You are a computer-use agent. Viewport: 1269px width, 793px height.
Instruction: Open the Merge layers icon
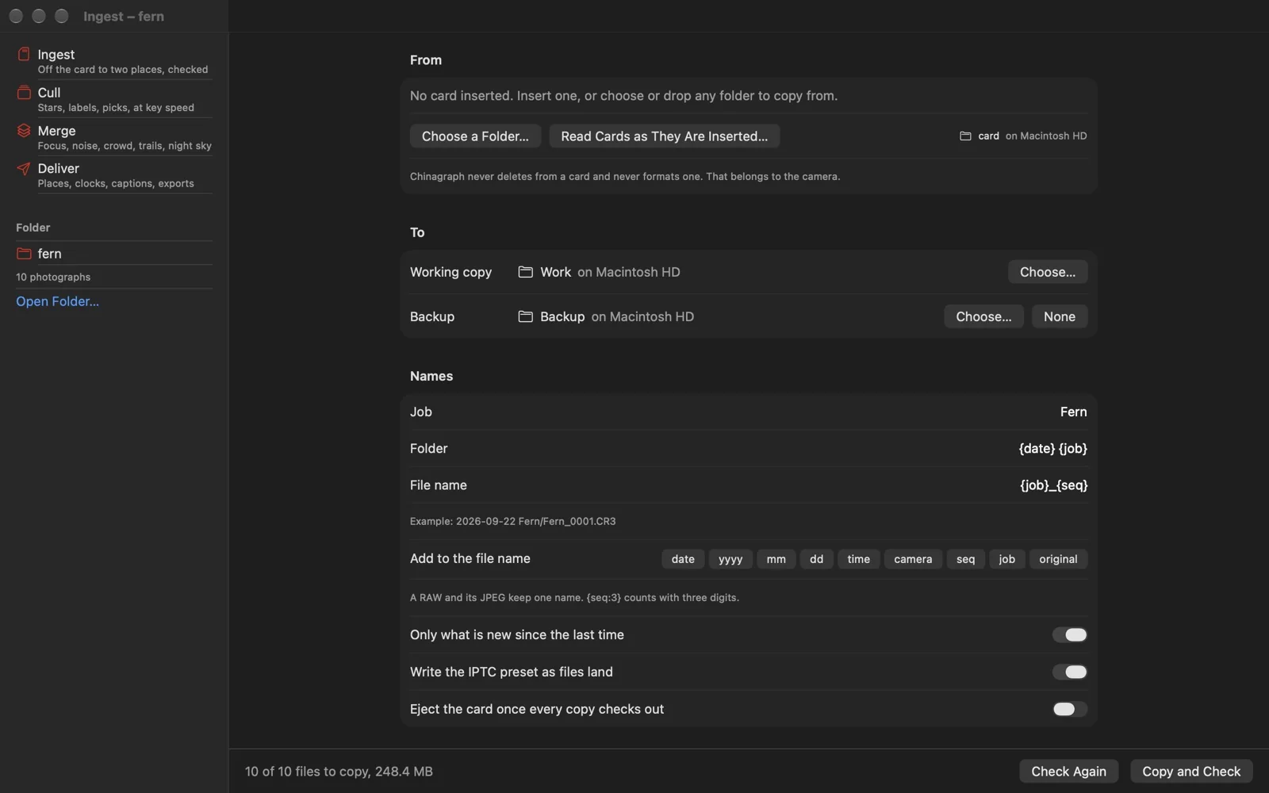pyautogui.click(x=24, y=131)
